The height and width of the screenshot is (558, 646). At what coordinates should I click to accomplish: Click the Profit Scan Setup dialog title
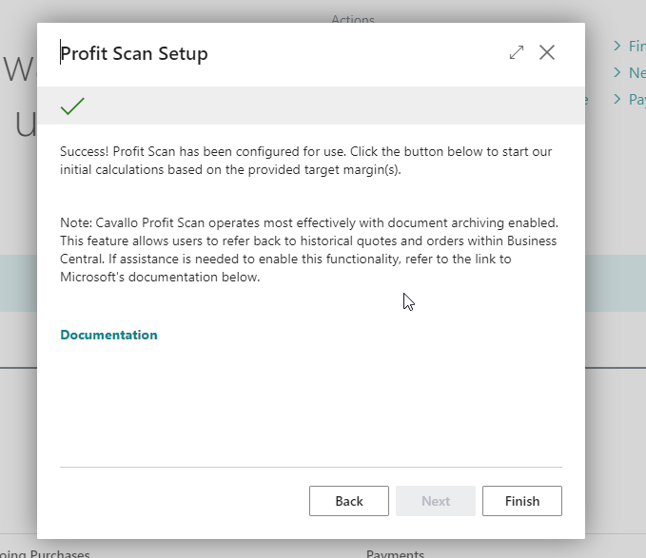134,53
